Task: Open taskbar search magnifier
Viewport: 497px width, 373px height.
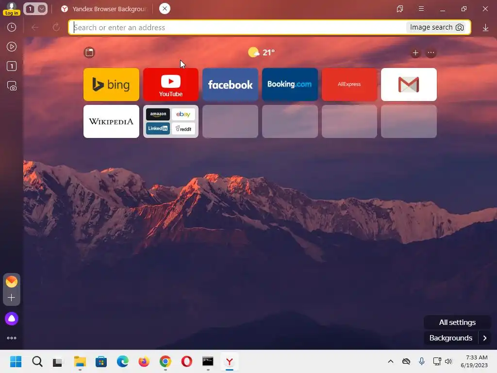Action: pyautogui.click(x=37, y=361)
